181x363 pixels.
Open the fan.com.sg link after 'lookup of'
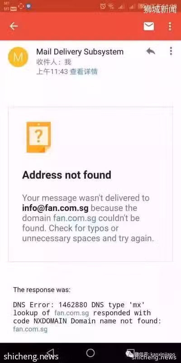coord(71,313)
